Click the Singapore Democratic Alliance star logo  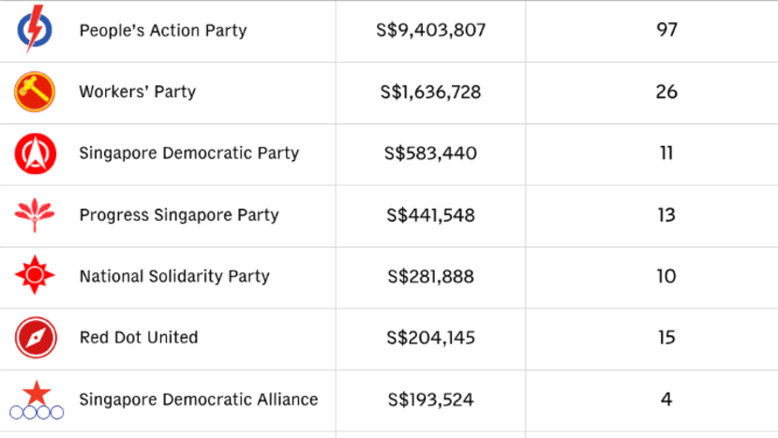pos(37,400)
